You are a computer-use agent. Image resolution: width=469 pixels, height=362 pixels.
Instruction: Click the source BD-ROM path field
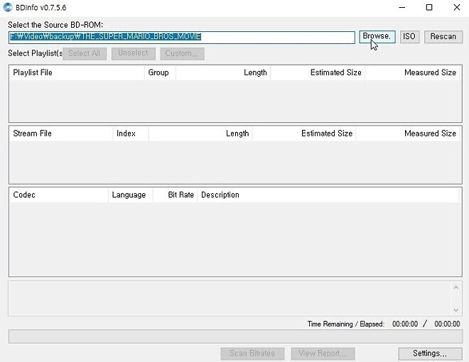pyautogui.click(x=181, y=37)
